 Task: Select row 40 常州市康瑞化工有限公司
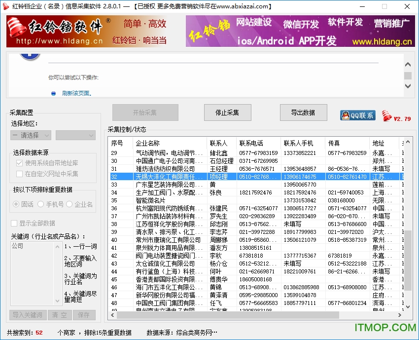click(x=256, y=240)
